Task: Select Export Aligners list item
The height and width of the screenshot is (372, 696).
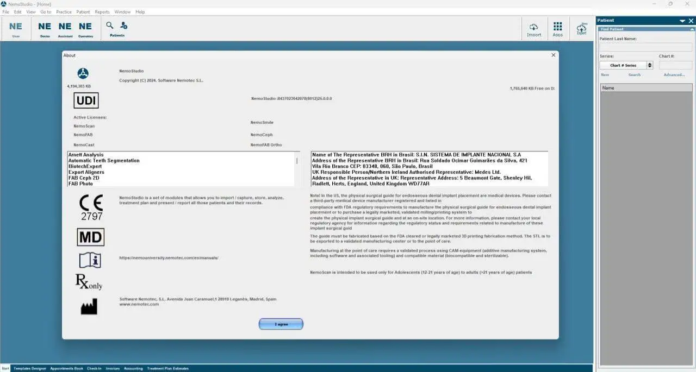Action: (86, 172)
